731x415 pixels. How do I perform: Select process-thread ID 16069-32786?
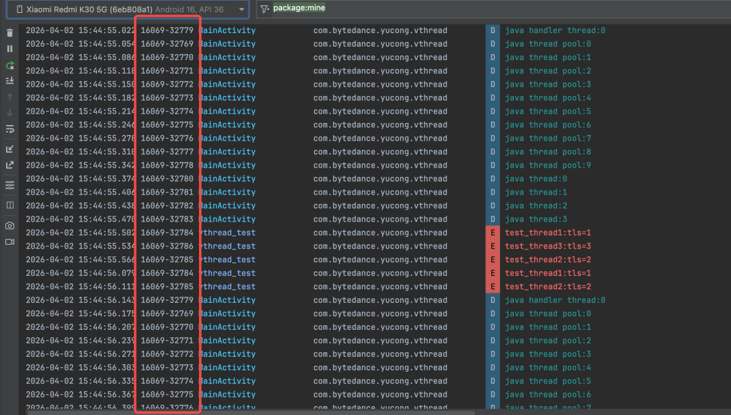pos(167,247)
